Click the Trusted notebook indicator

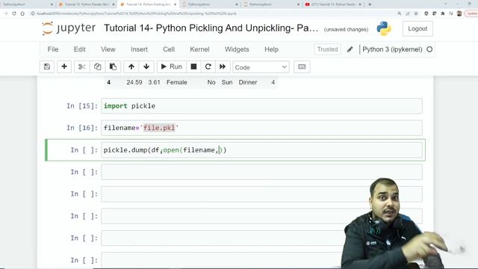click(327, 49)
